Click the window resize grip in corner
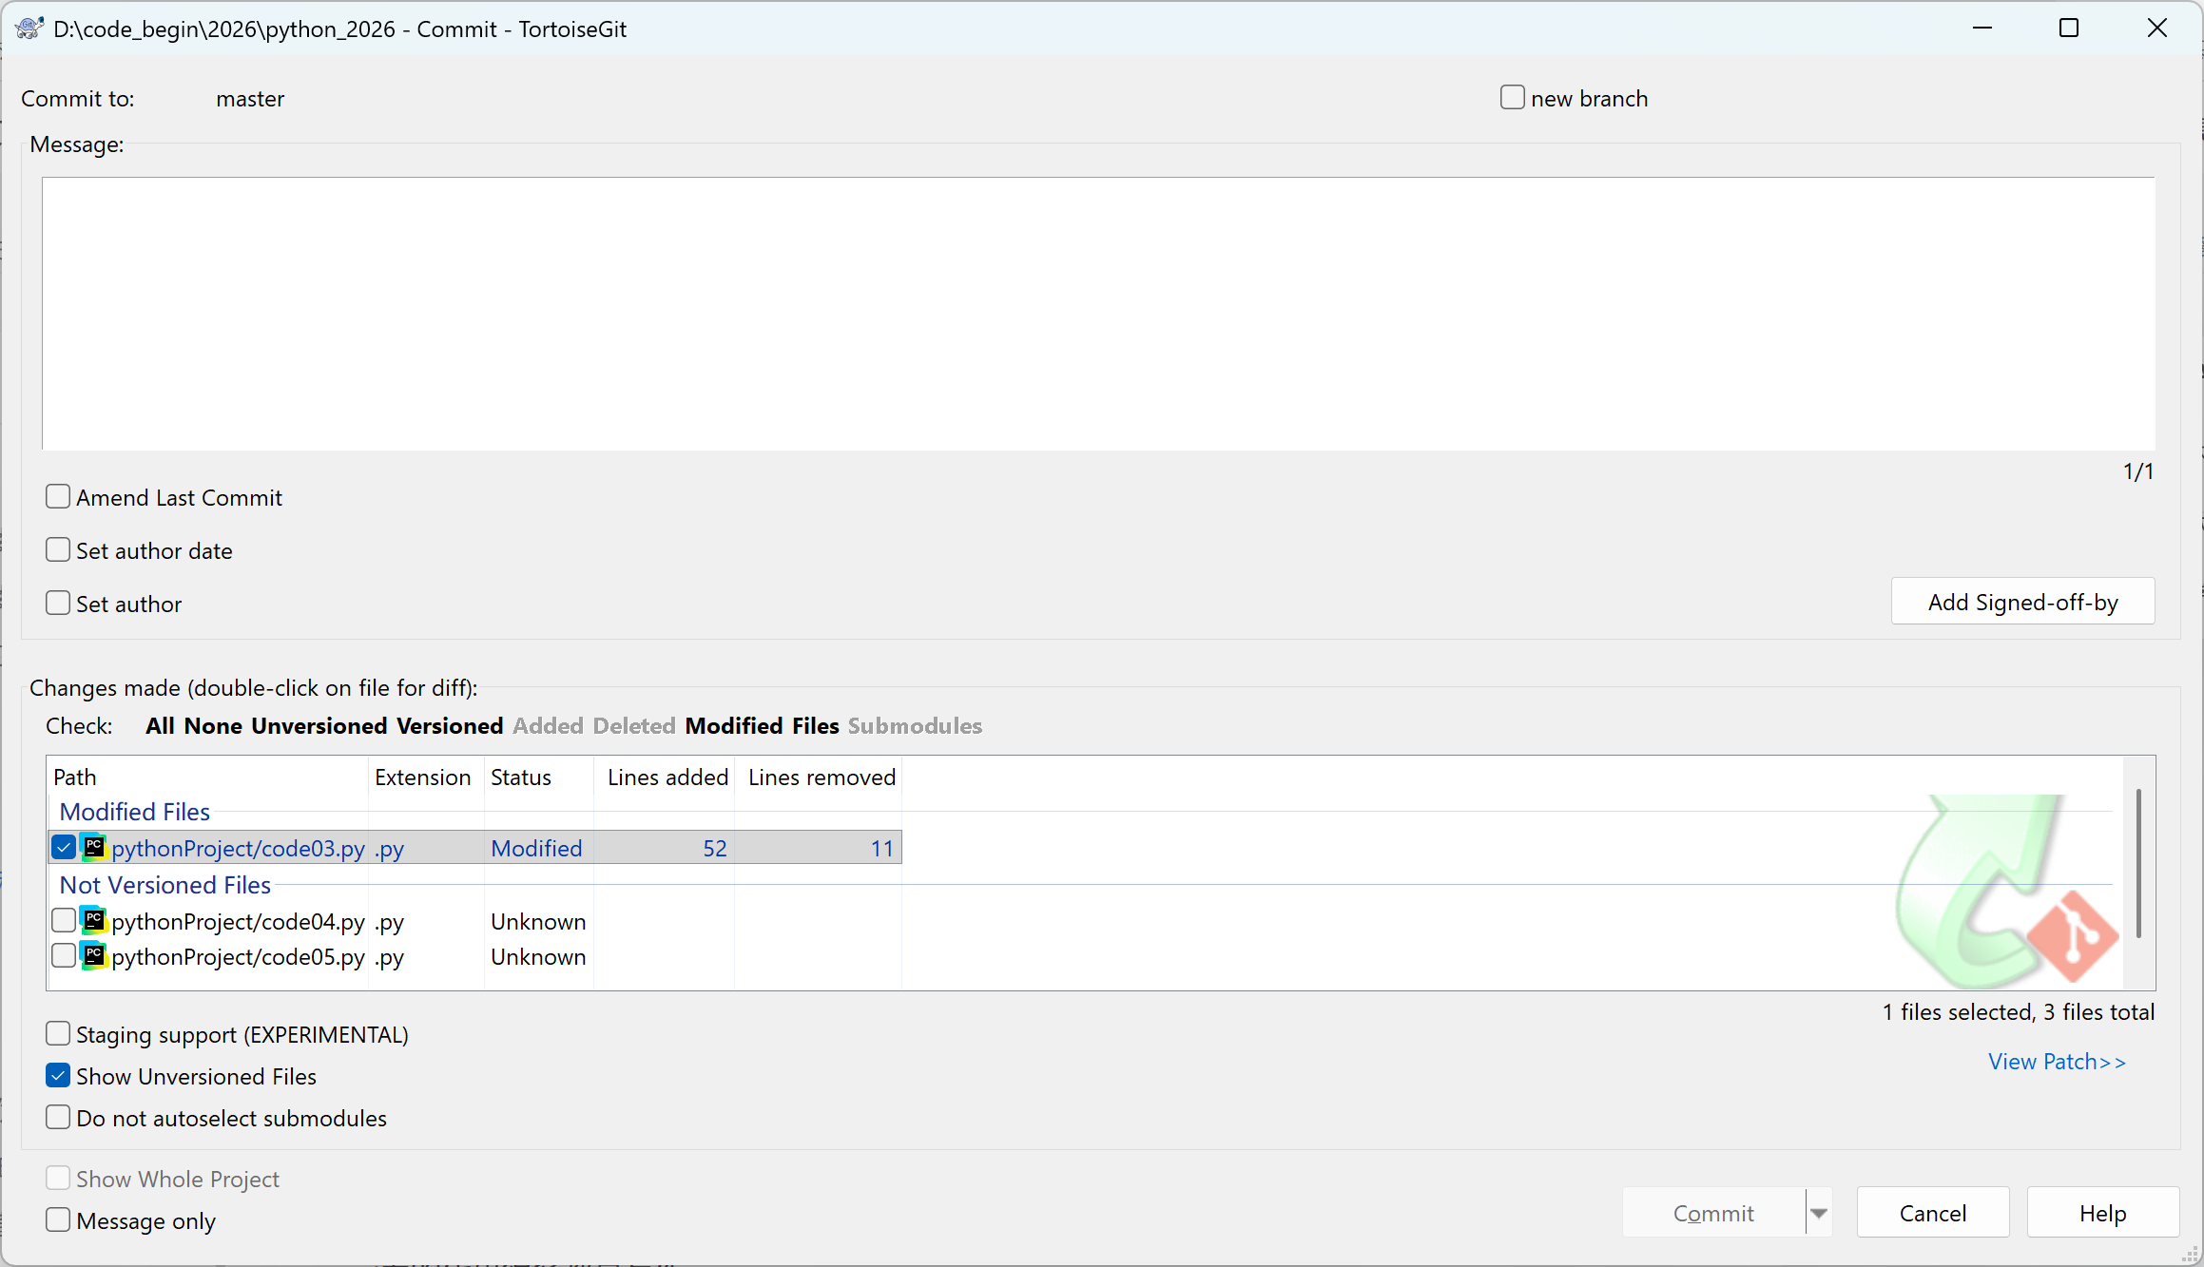Viewport: 2204px width, 1267px height. [x=2191, y=1255]
